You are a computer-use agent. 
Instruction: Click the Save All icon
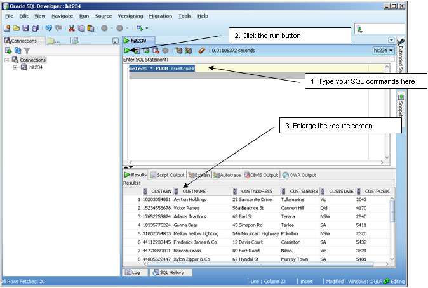[x=35, y=28]
